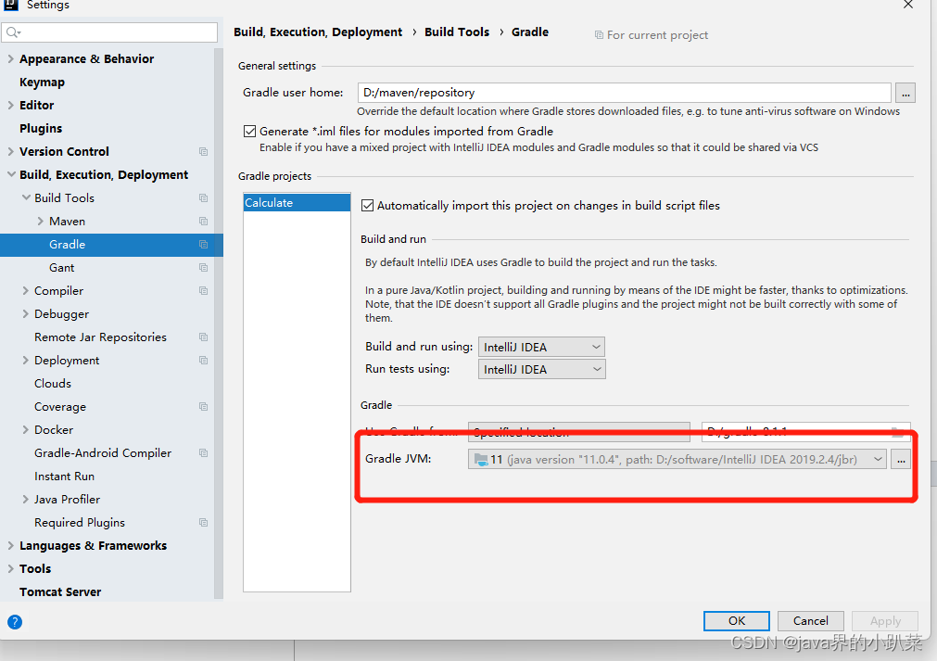Click the For current project icon in header
The width and height of the screenshot is (937, 661).
click(599, 35)
